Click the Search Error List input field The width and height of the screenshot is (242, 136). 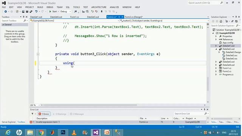coord(189,114)
